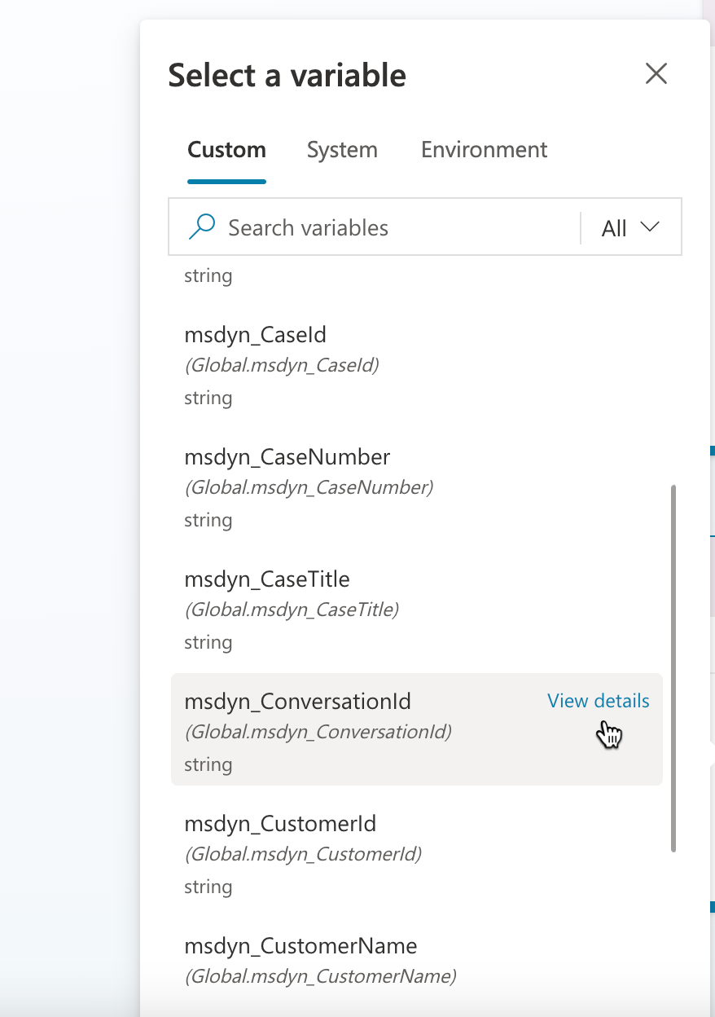
Task: Click the variable list scrollbar thumb
Action: point(673,668)
